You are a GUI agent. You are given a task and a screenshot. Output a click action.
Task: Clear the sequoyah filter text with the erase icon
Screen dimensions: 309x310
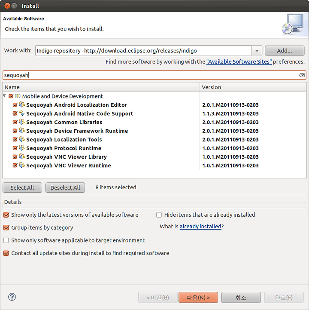[x=302, y=75]
